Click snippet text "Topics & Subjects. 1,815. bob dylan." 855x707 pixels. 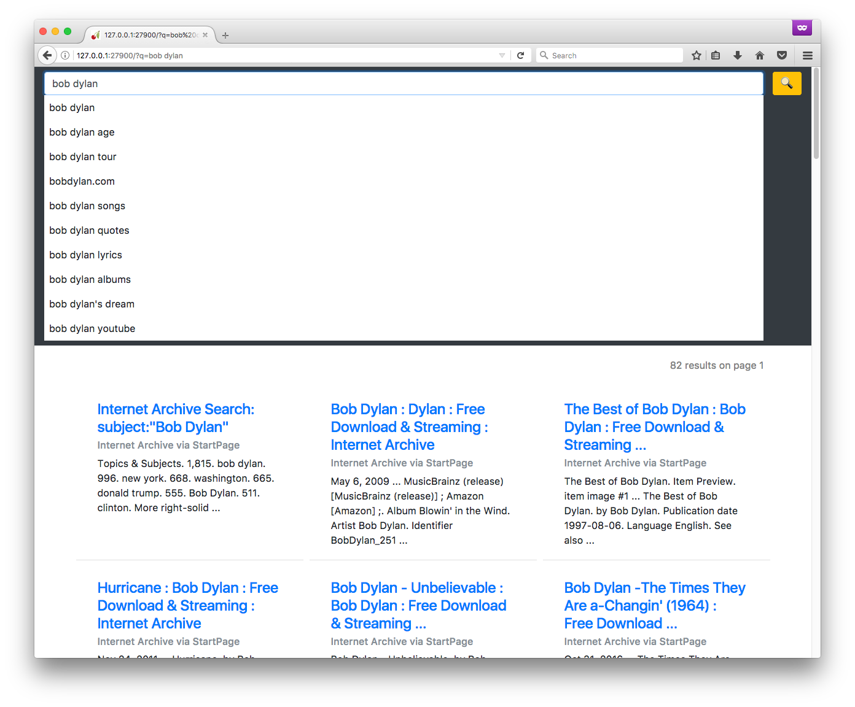[181, 464]
